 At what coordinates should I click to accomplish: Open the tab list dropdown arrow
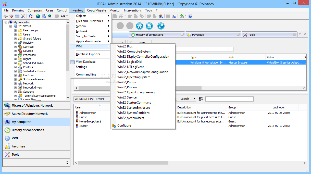tap(300, 34)
